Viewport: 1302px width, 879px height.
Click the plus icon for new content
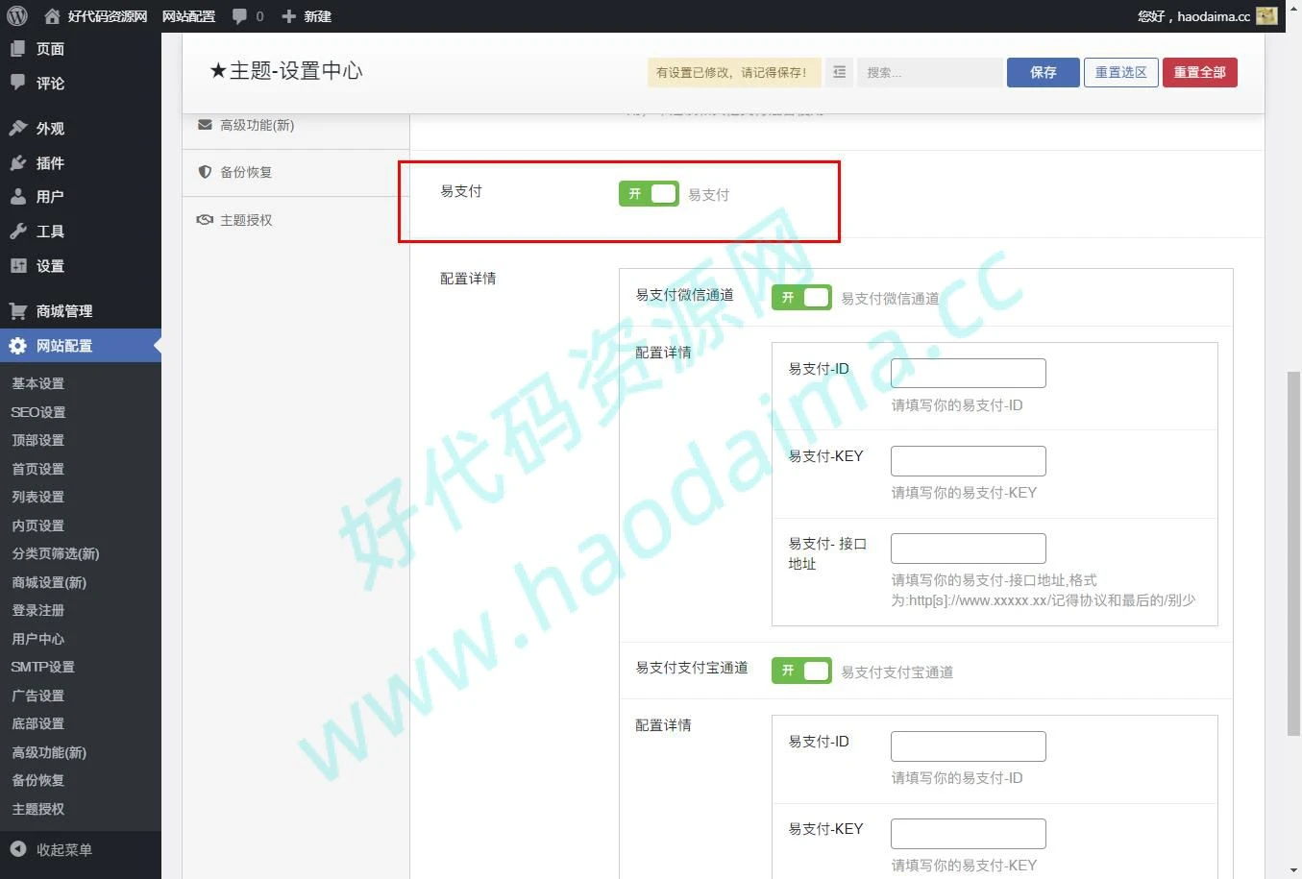tap(288, 16)
